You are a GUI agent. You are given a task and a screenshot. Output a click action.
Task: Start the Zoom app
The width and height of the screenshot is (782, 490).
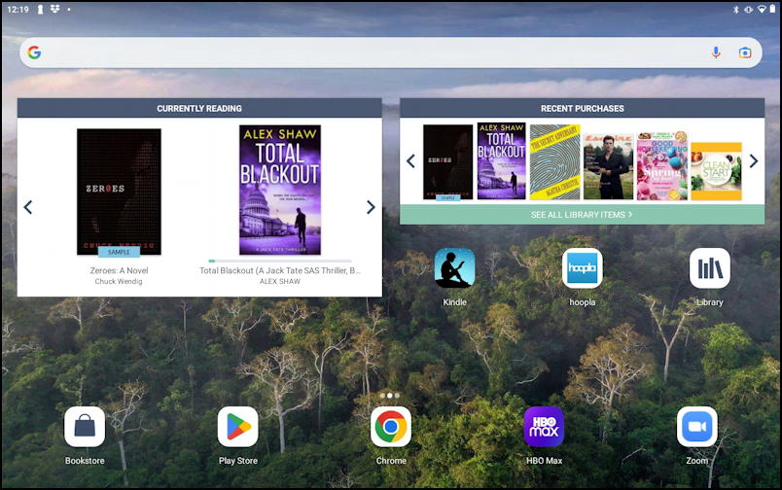(x=697, y=427)
